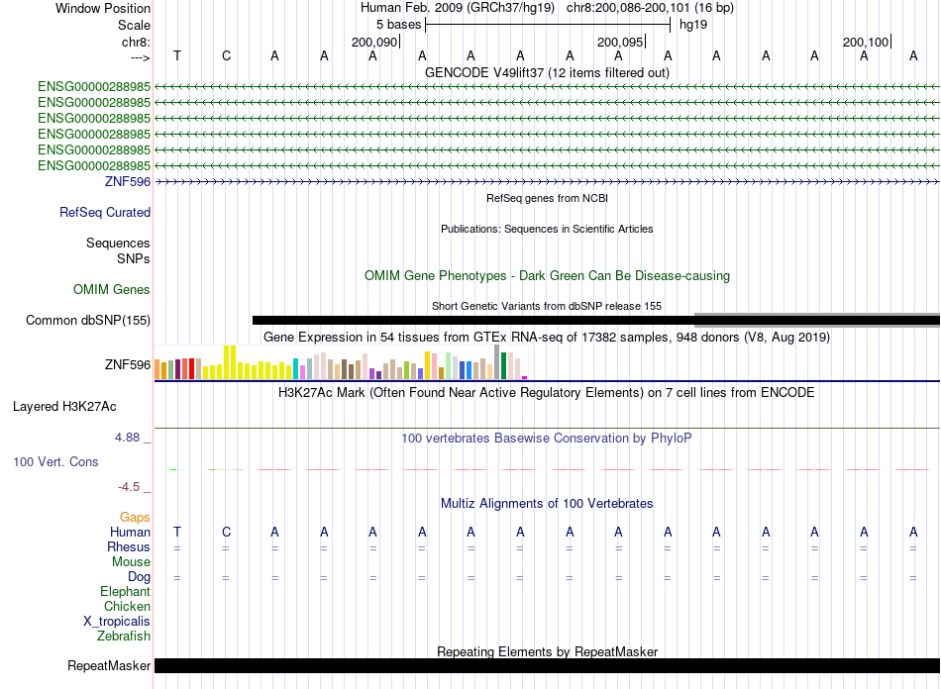The image size is (941, 689).
Task: Click the 100 Vert. Cons track label
Action: (55, 461)
